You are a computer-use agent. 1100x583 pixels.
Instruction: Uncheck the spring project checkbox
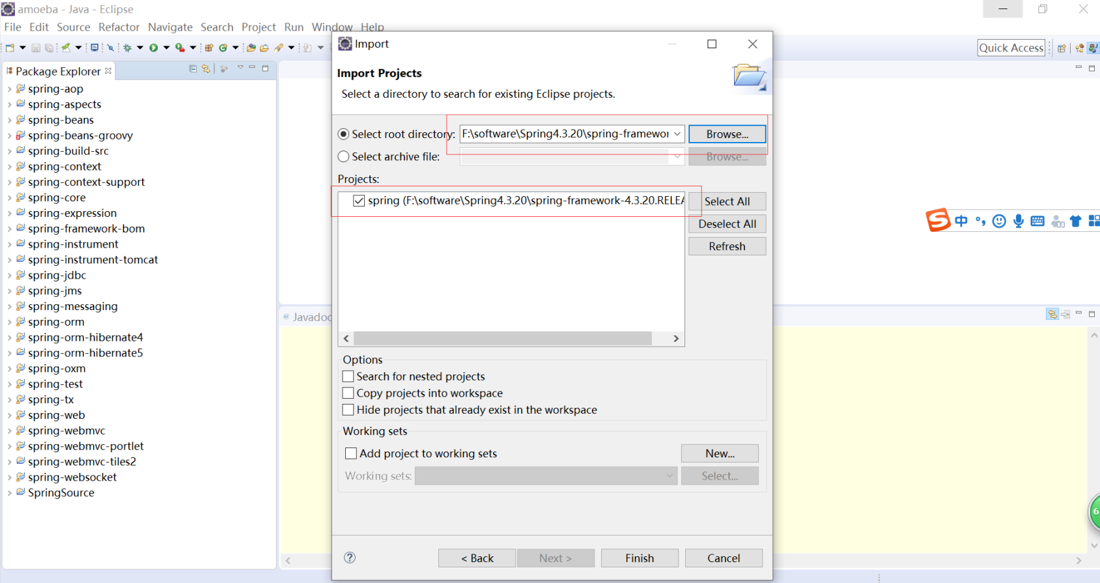point(359,201)
